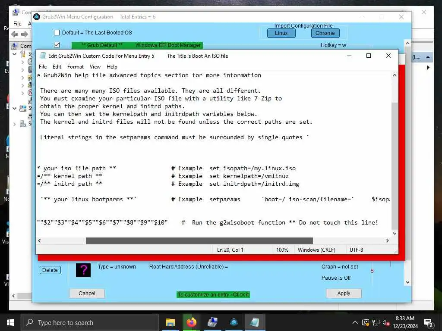This screenshot has height=331, width=442.
Task: Click Apply in Grub2Win Menu Configuration
Action: coord(344,293)
